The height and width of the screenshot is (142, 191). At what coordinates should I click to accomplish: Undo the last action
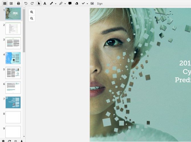point(26,3)
